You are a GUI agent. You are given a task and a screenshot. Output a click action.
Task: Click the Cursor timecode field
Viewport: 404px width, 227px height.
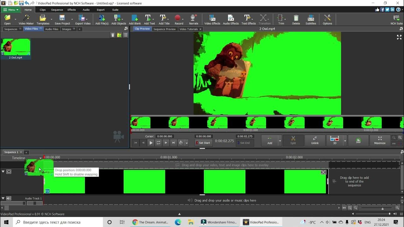click(x=164, y=136)
